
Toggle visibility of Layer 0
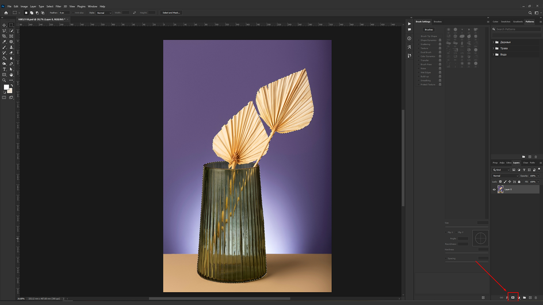click(x=494, y=190)
